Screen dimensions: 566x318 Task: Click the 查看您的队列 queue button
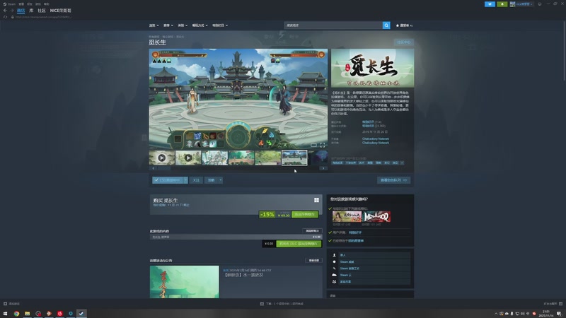click(393, 180)
